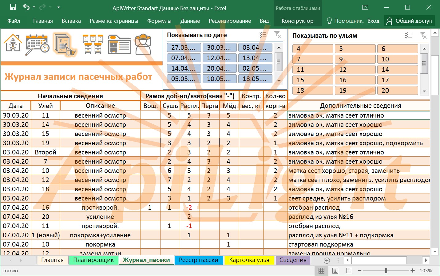Expand the Undo history dropdown arrow

point(34,7)
